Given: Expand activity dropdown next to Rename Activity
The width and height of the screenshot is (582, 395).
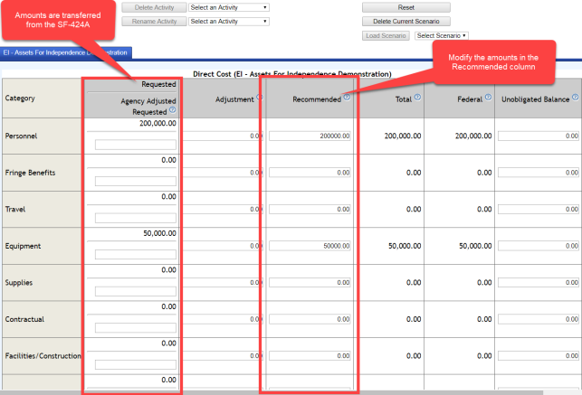Looking at the screenshot, I should coord(229,21).
